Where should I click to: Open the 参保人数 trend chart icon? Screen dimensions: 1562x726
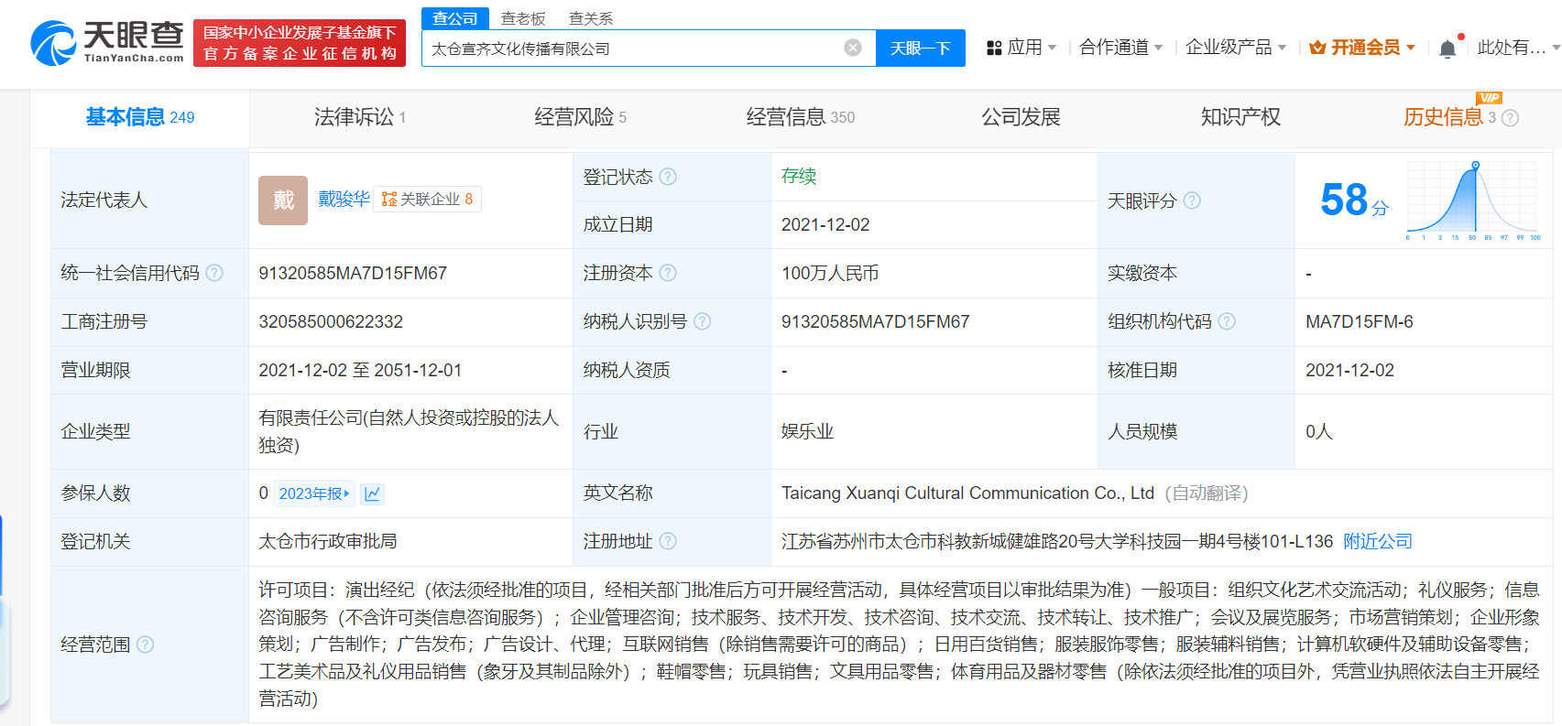click(372, 493)
